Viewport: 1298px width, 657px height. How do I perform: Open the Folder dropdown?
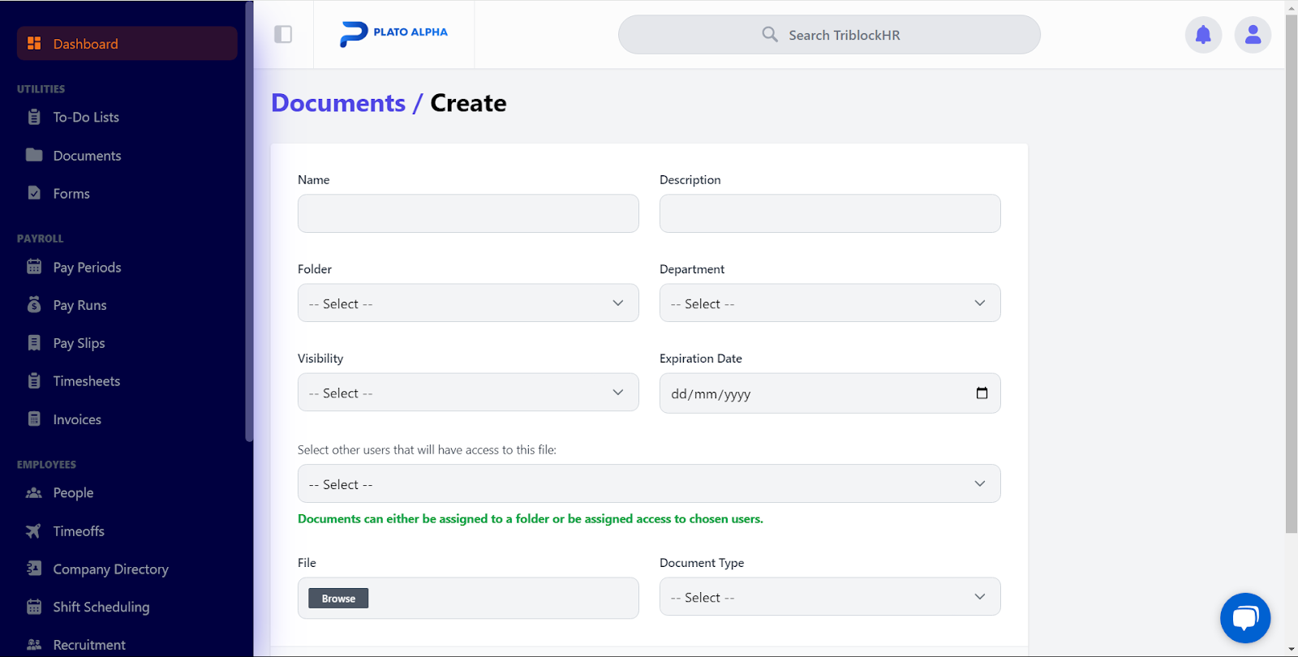pos(468,303)
